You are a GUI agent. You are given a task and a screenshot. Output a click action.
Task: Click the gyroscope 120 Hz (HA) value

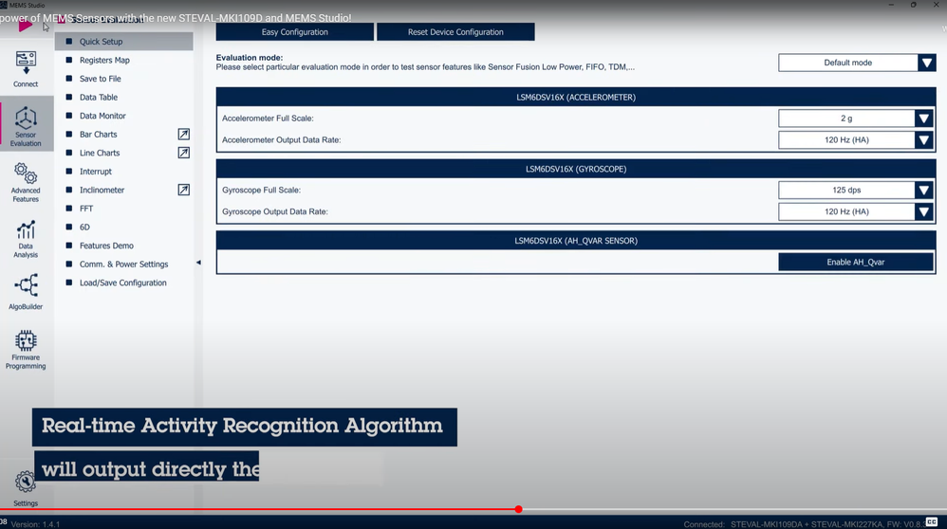tap(846, 211)
